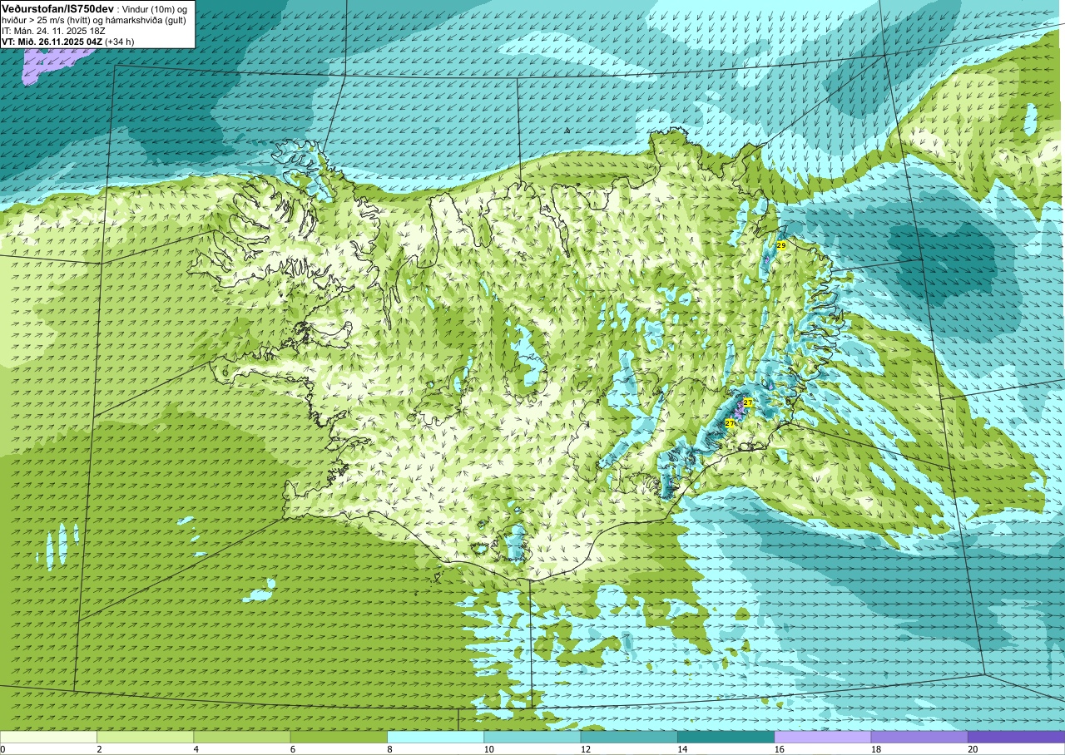
Task: Click the legend tick label "14"
Action: coord(682,749)
